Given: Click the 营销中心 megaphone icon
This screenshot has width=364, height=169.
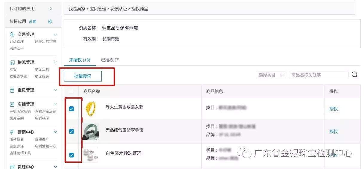Looking at the screenshot, I should pos(12,132).
